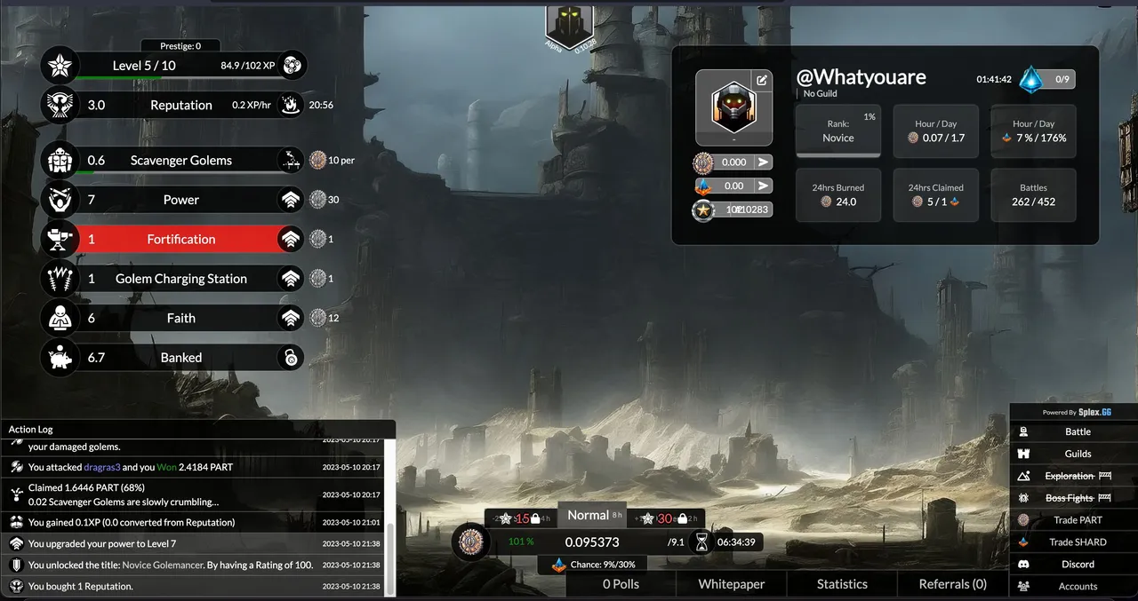Click the 24hrs Claimed stat card
This screenshot has height=601, width=1138.
click(x=936, y=194)
